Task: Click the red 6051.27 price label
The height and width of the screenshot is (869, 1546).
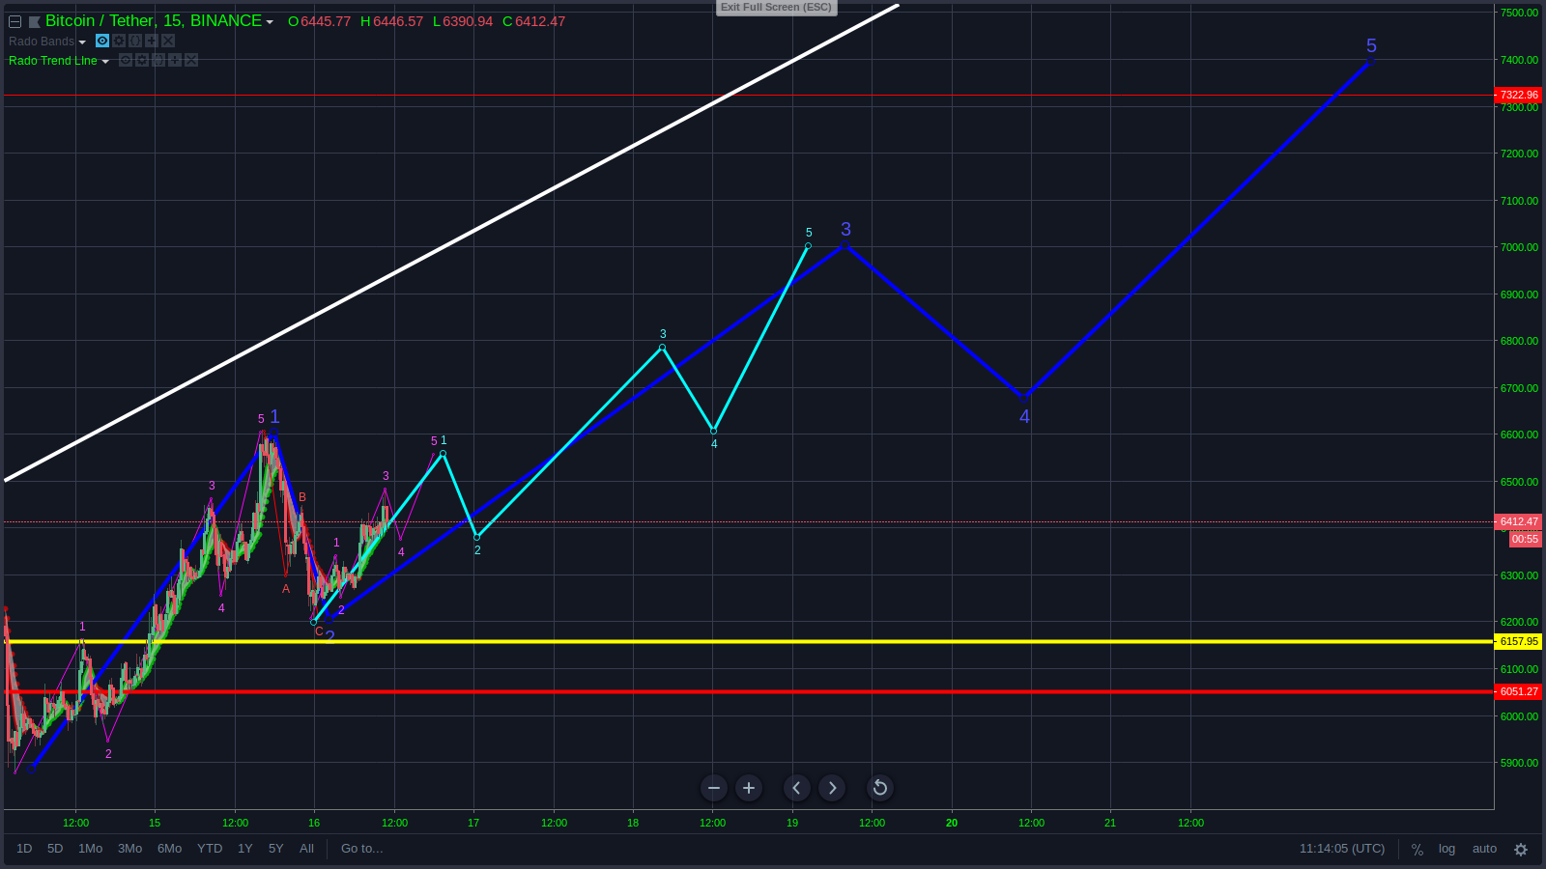Action: pyautogui.click(x=1519, y=691)
